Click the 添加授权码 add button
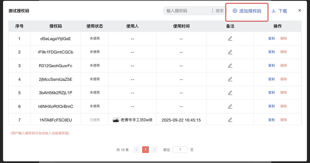 click(247, 11)
